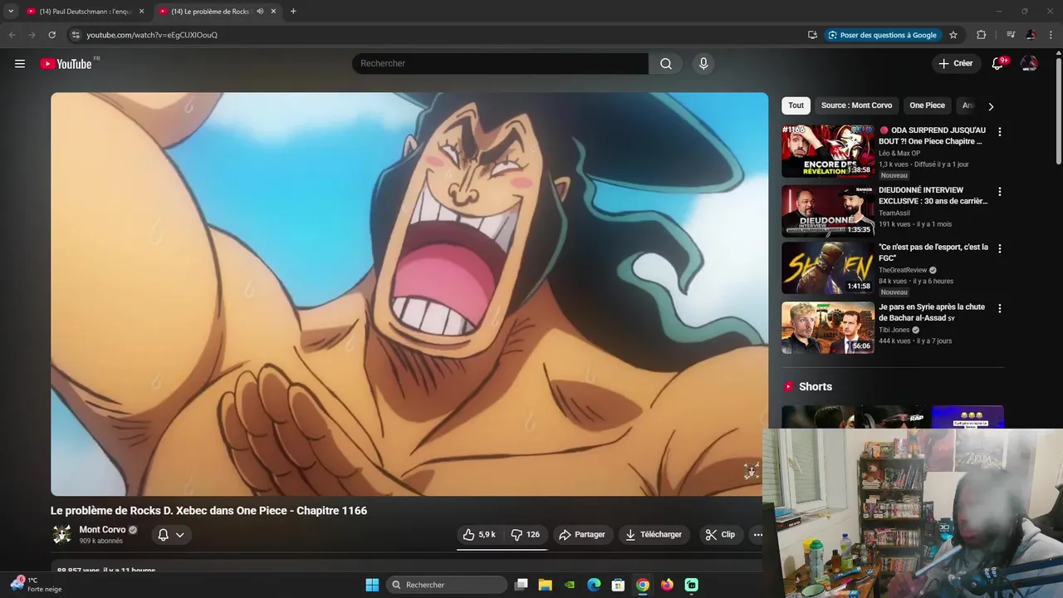Click the YouTube search input field

(501, 64)
